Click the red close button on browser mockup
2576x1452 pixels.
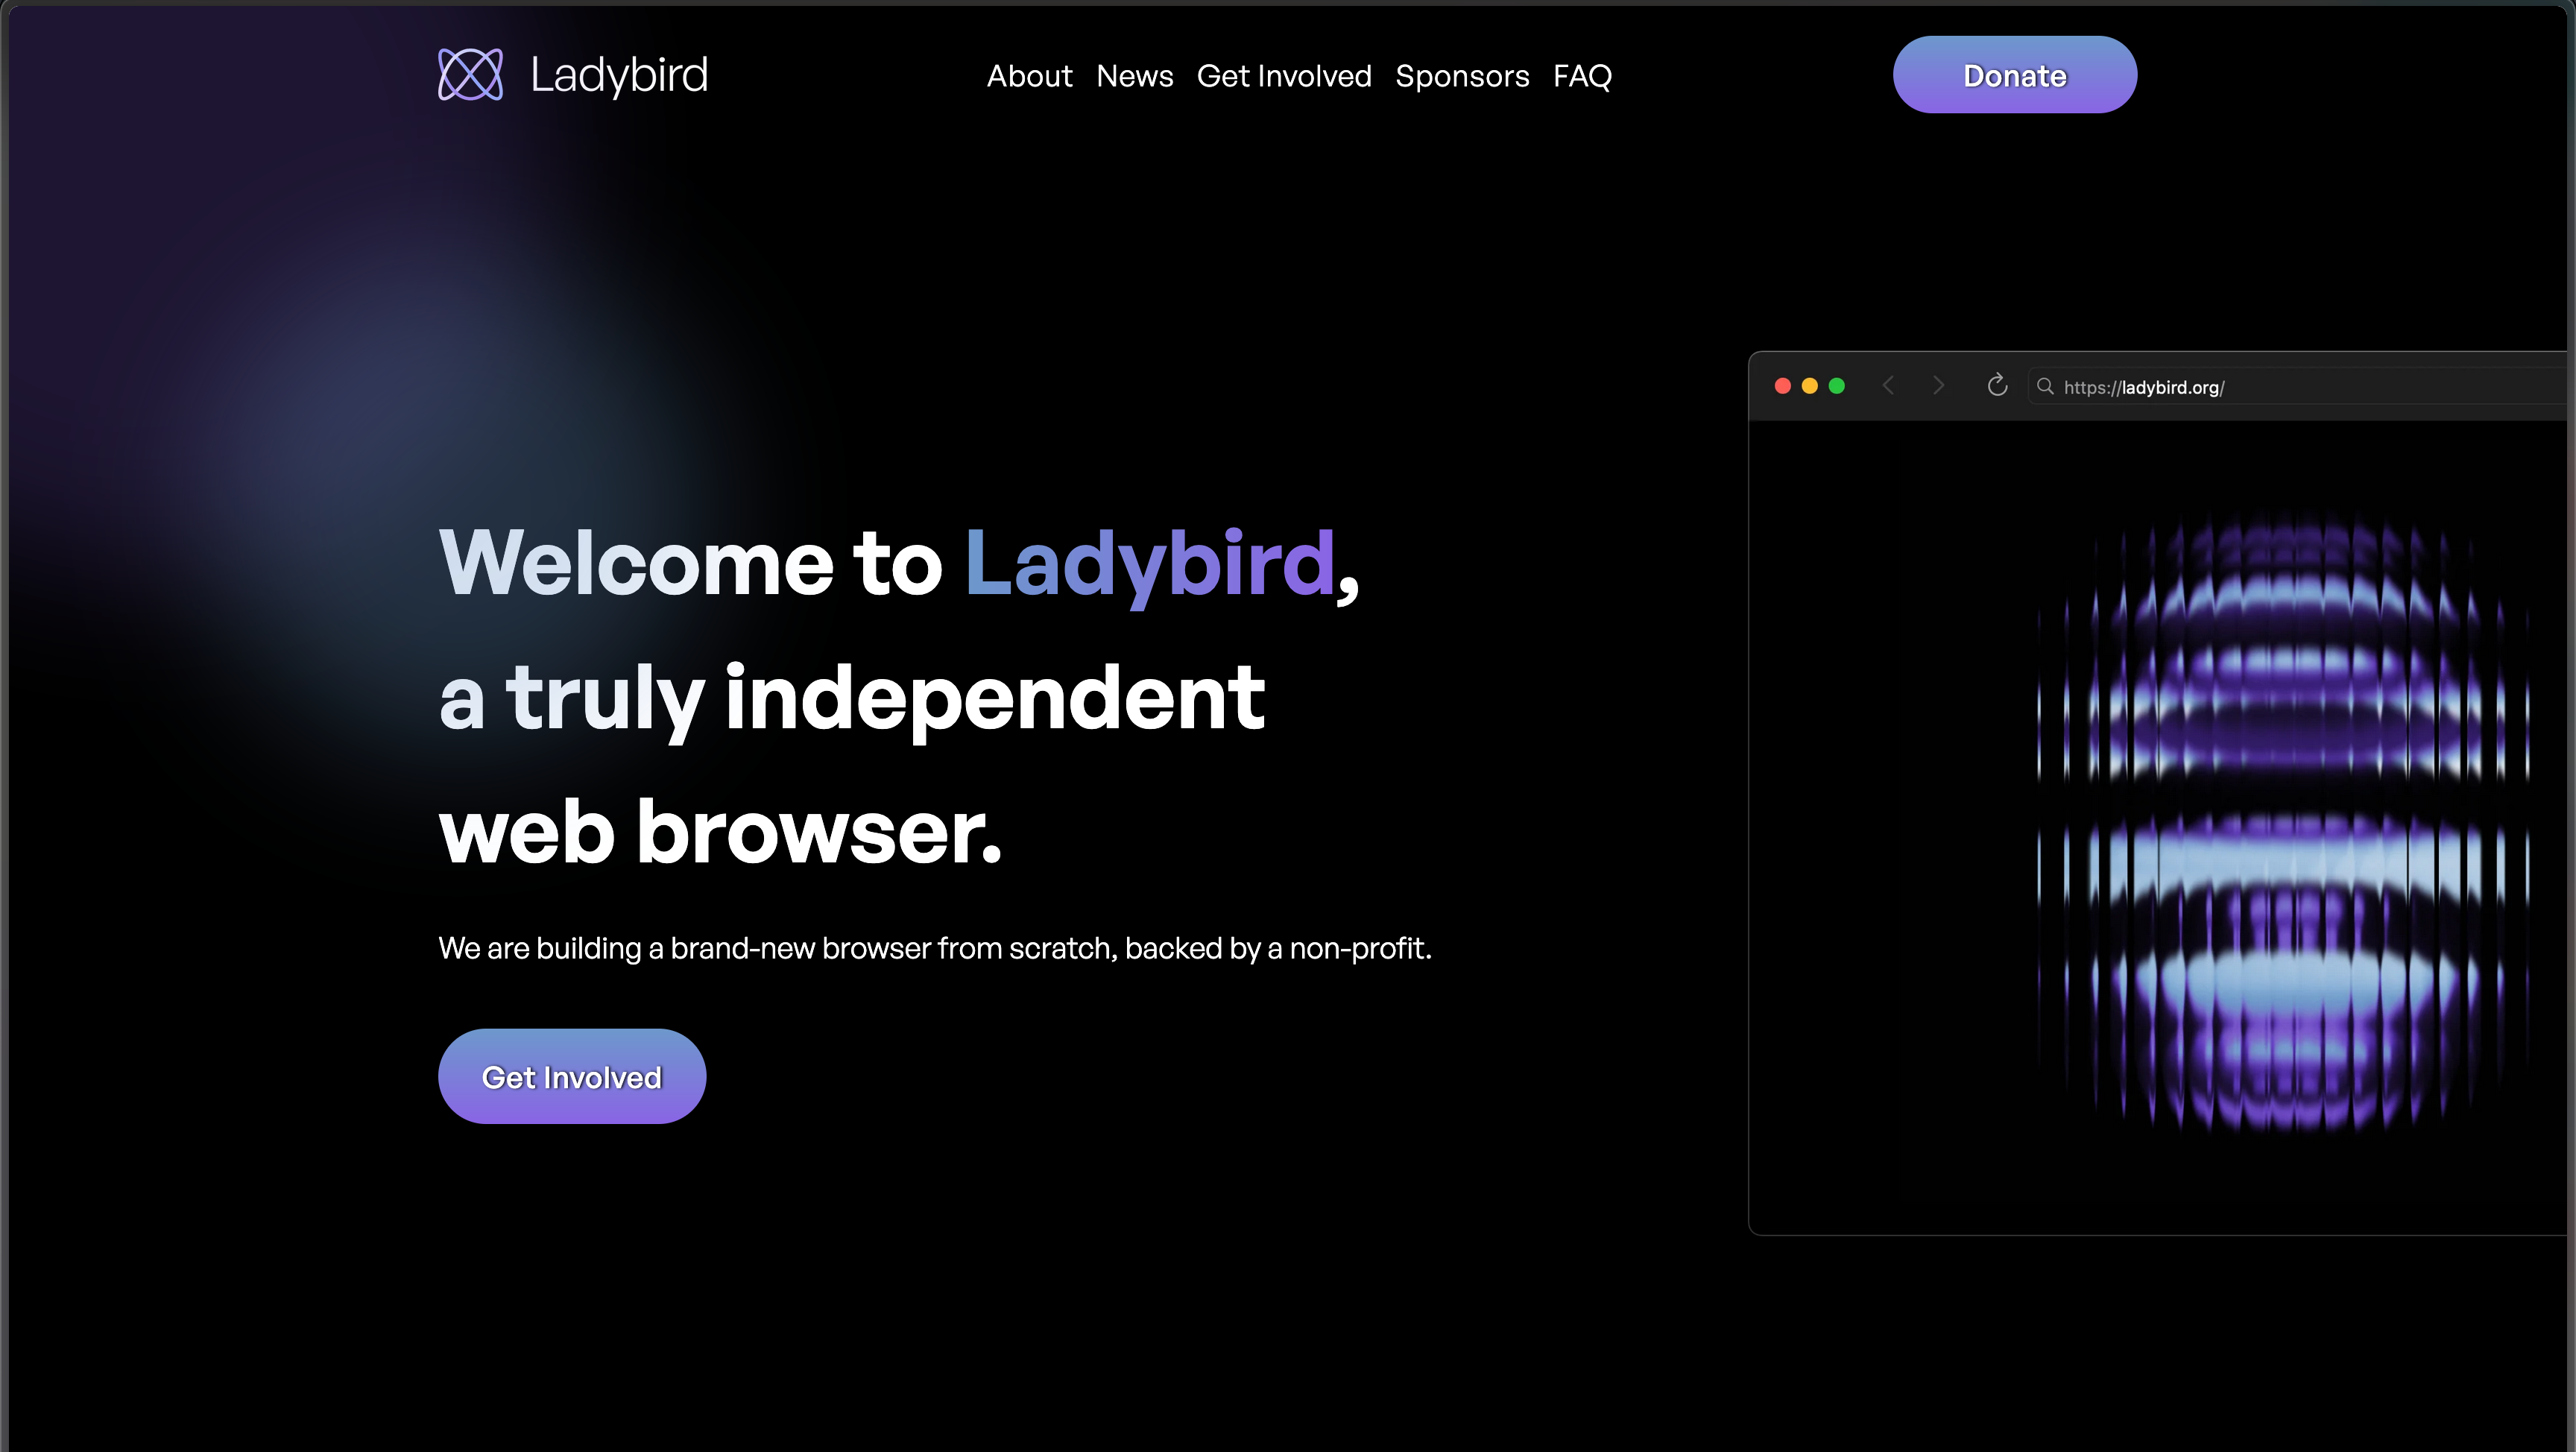pos(1781,385)
